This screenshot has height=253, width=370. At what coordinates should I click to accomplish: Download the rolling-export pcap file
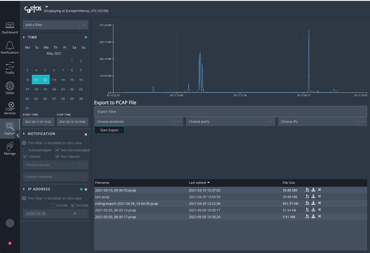tap(313, 203)
